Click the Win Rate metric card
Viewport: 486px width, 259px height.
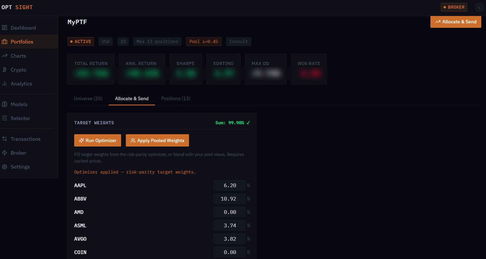(309, 69)
